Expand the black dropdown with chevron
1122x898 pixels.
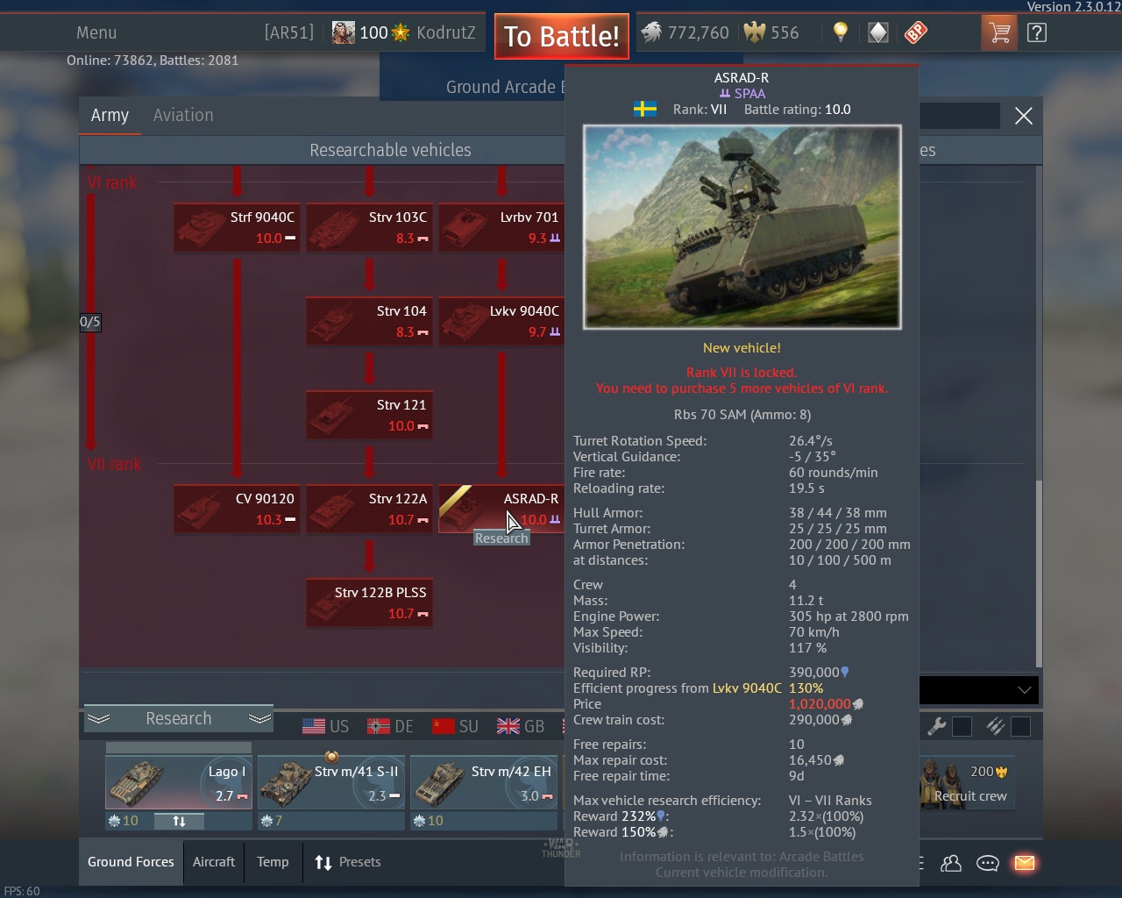point(978,690)
